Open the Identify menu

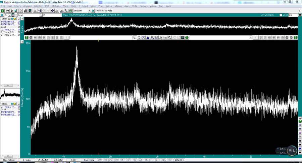click(x=38, y=6)
